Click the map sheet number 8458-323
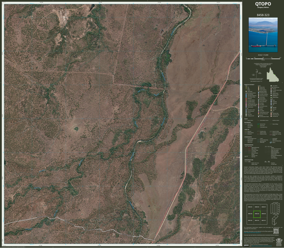Screen dimensions: 284x248 tap(263, 15)
